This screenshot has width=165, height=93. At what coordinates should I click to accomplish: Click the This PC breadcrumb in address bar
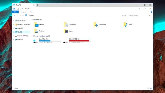click(x=31, y=16)
